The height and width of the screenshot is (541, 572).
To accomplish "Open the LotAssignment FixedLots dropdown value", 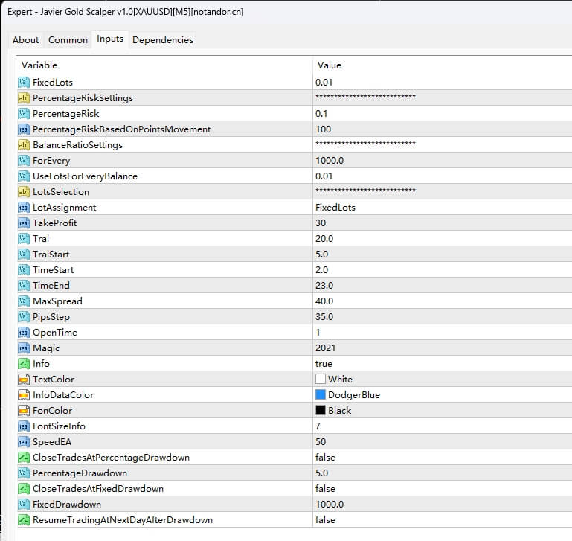I will (x=335, y=207).
